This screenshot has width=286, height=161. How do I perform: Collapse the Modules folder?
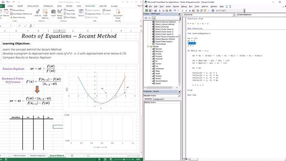pyautogui.click(x=148, y=47)
